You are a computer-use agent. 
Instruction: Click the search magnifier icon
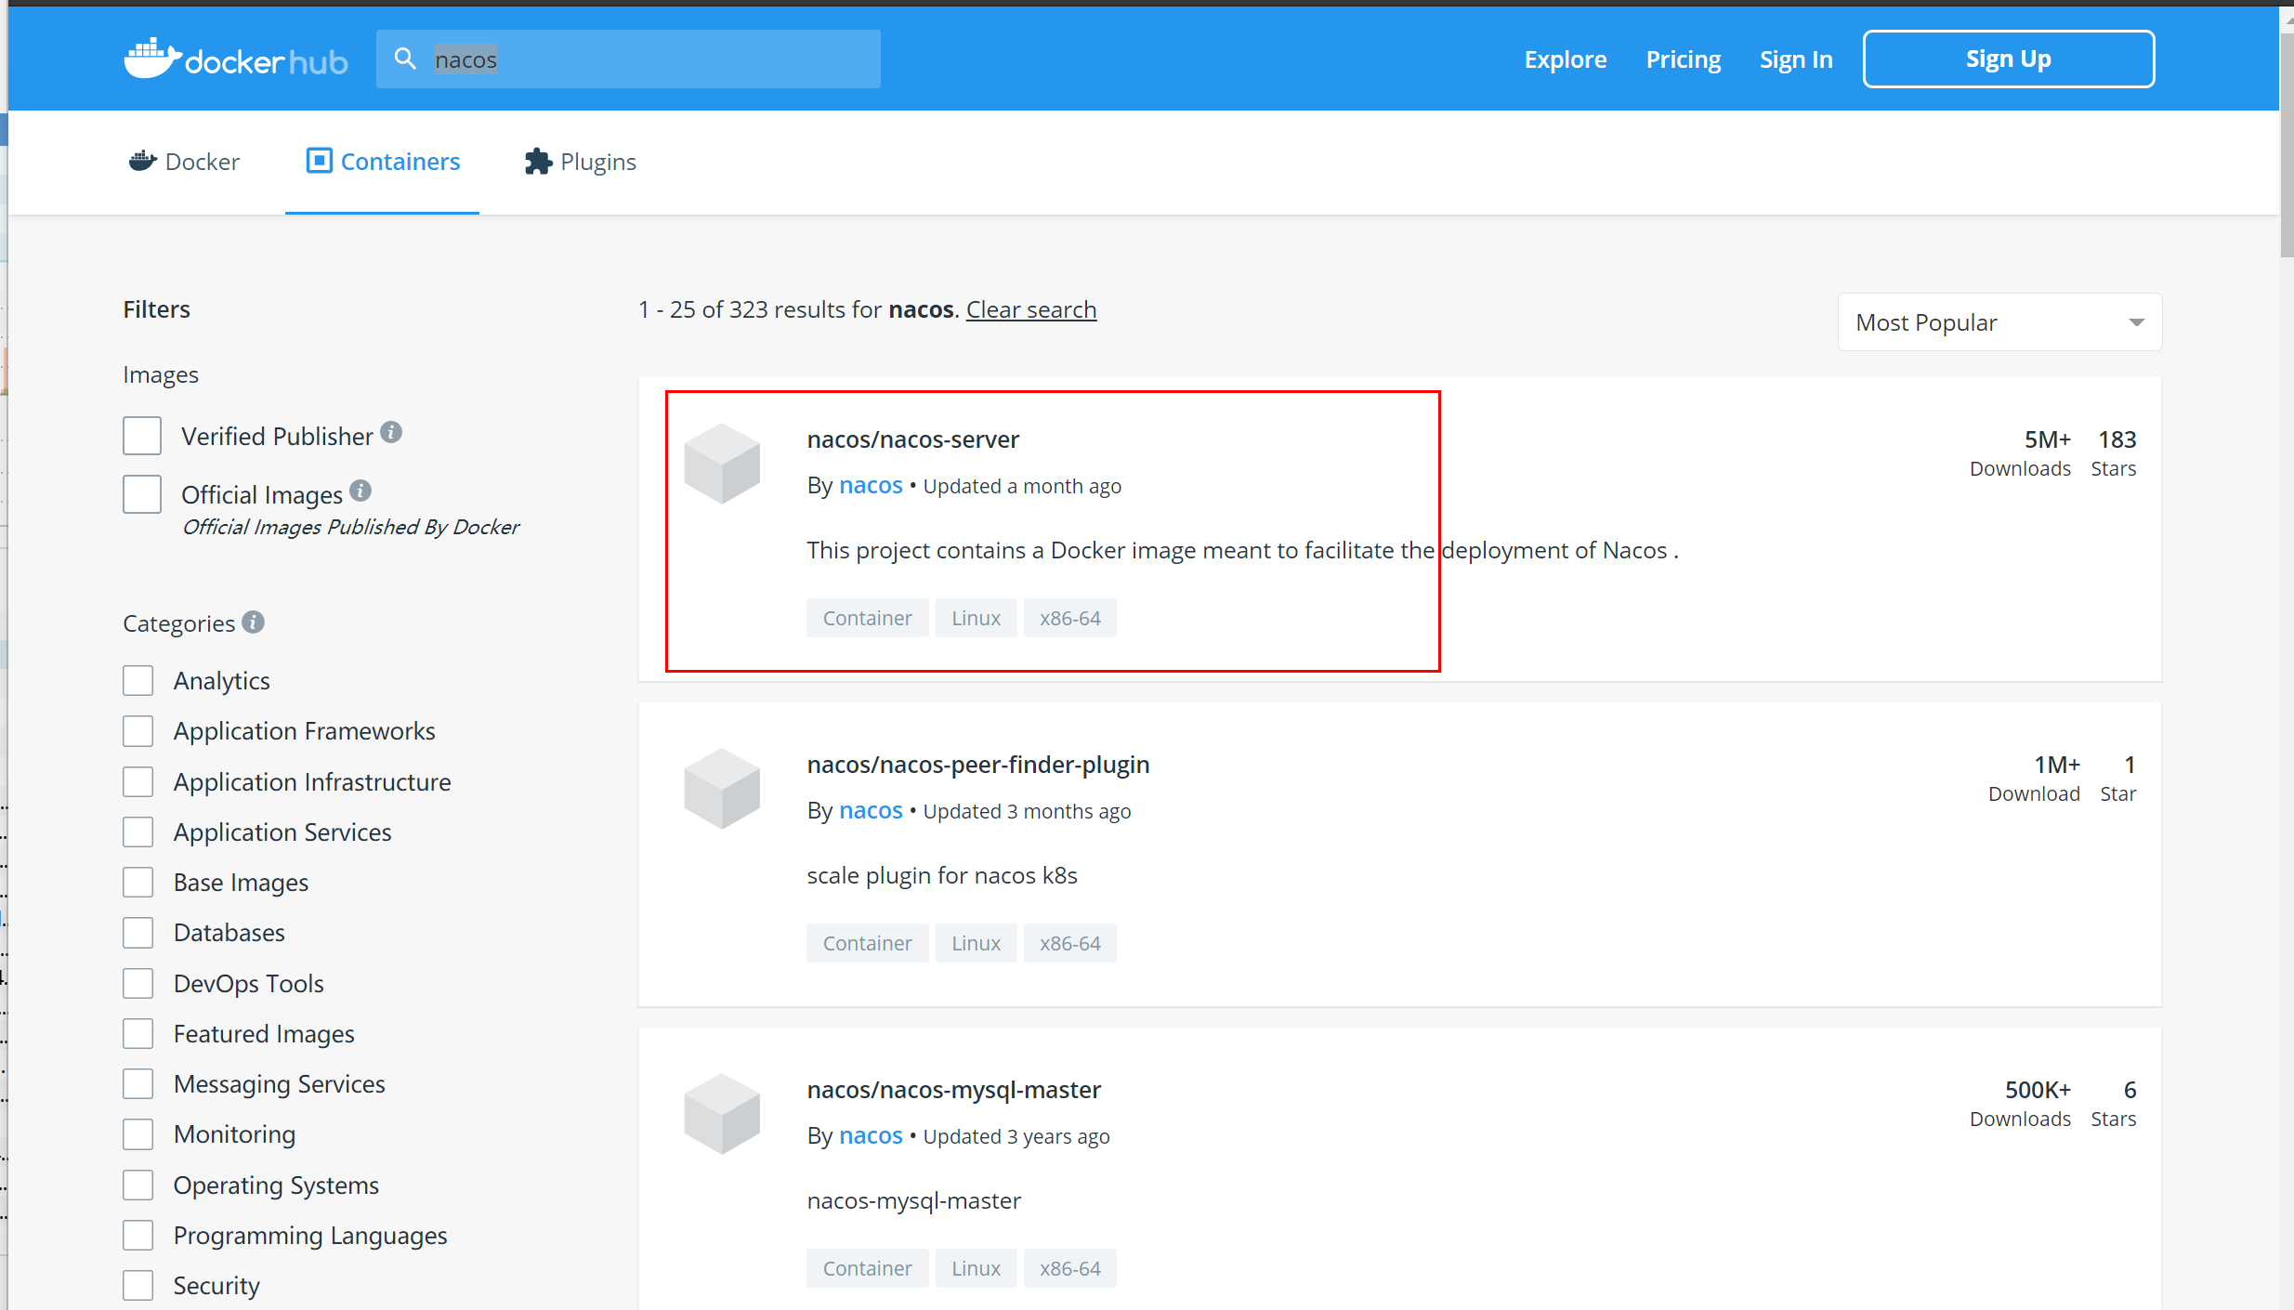point(406,58)
